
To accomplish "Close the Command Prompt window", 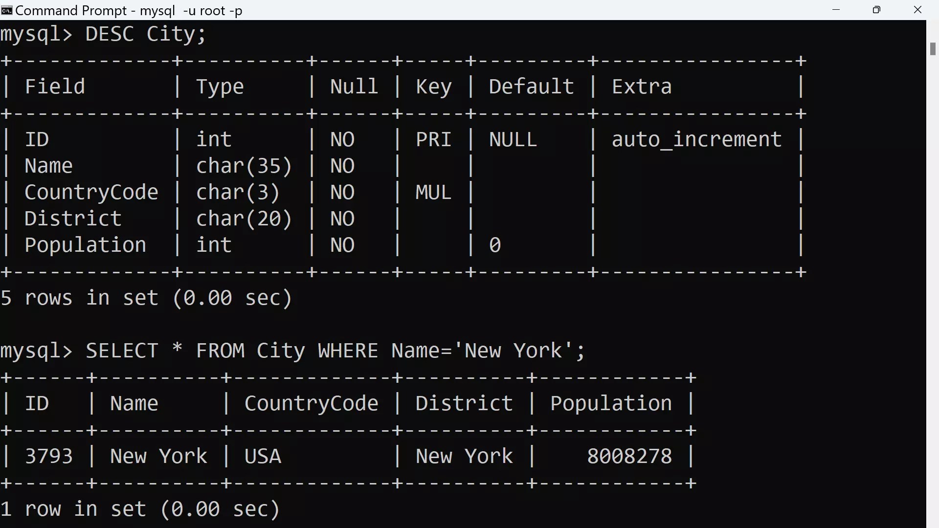I will 918,10.
